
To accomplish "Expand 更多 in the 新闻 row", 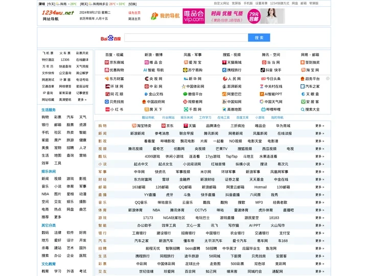I will click(319, 133).
